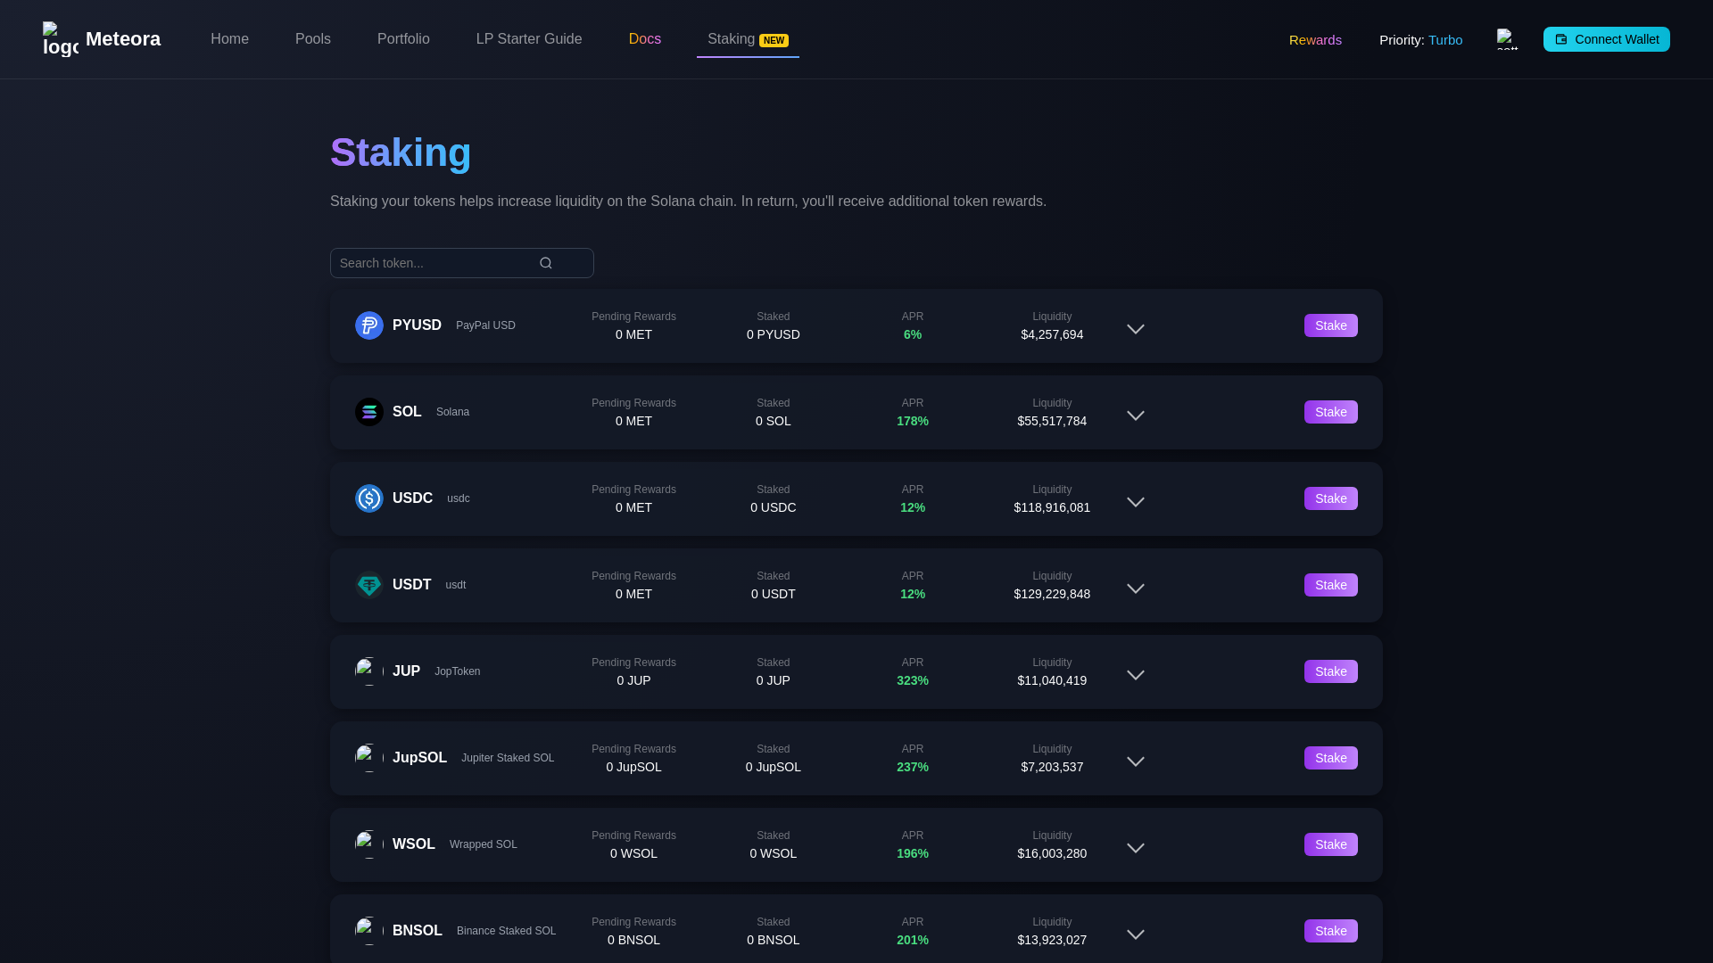Expand the JUP row details

click(x=1136, y=675)
